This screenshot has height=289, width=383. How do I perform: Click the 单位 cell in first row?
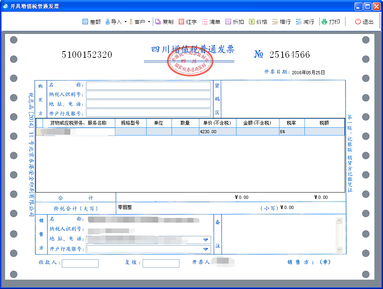point(159,132)
